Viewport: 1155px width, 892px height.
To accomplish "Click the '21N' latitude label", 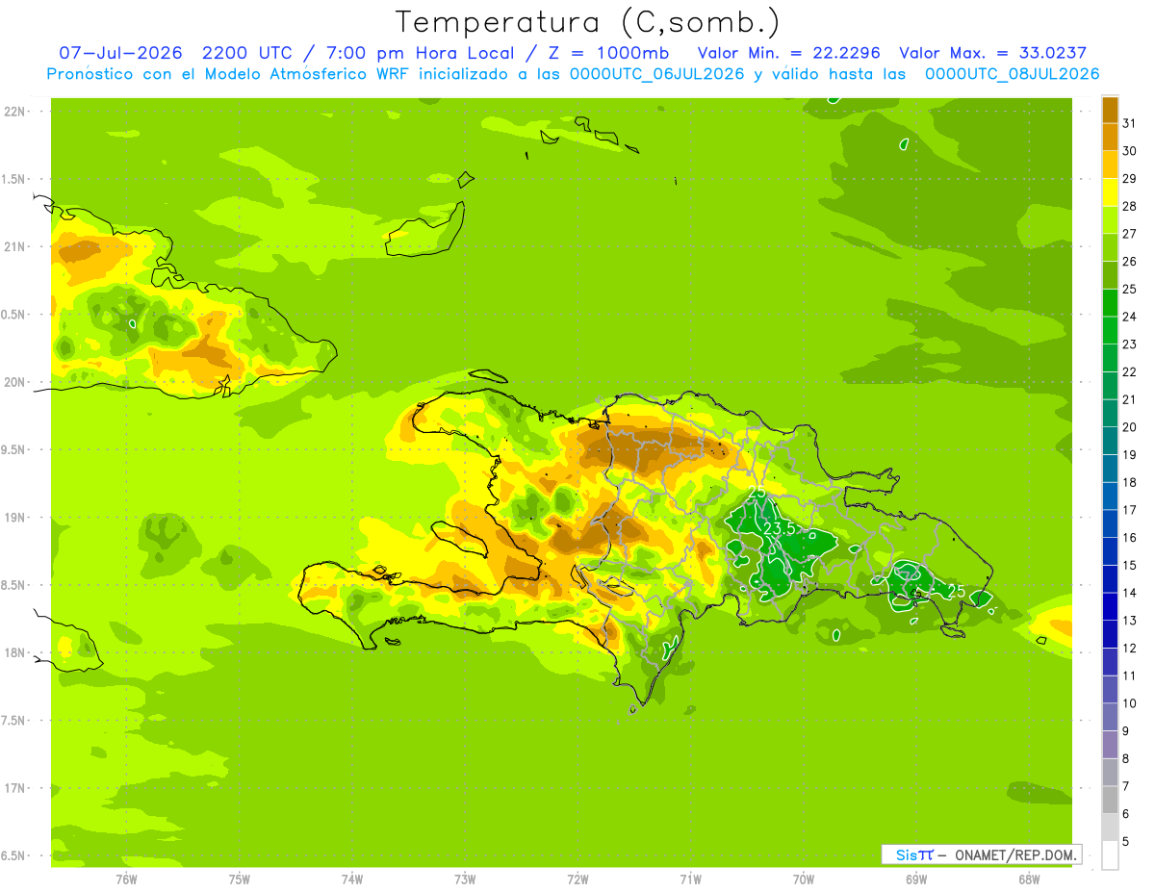I will click(x=14, y=247).
